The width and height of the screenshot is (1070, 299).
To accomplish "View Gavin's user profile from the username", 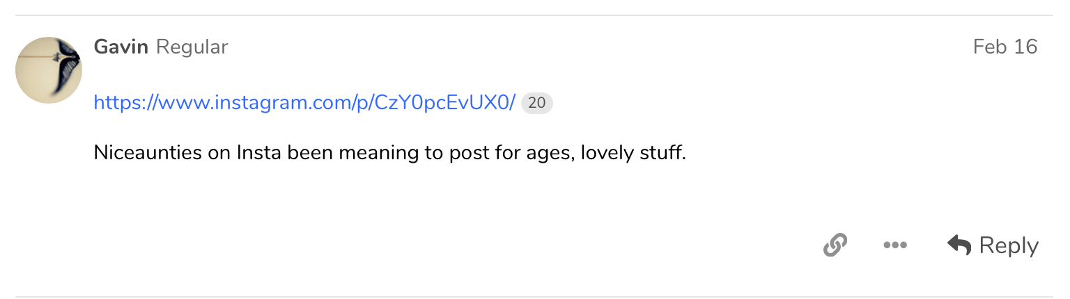I will click(121, 47).
